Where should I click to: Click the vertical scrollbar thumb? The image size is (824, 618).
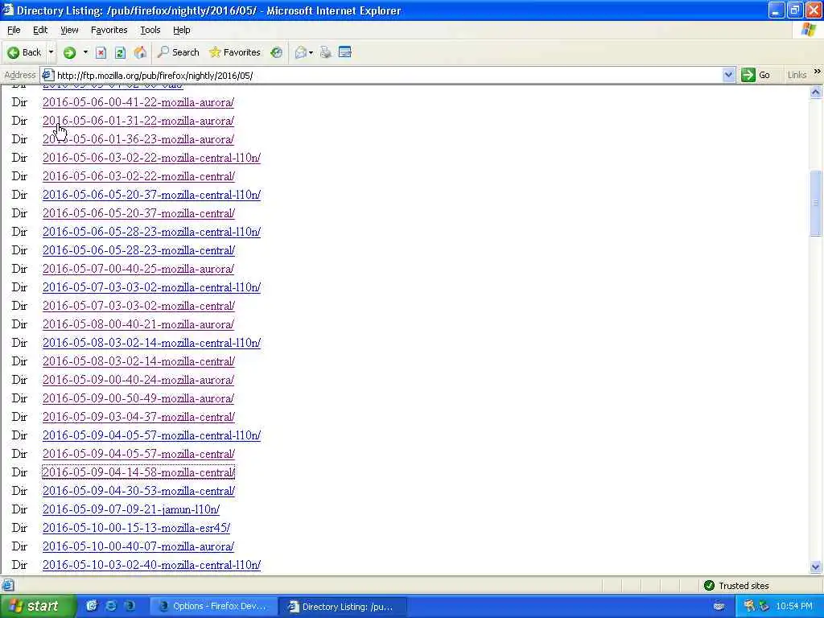816,203
